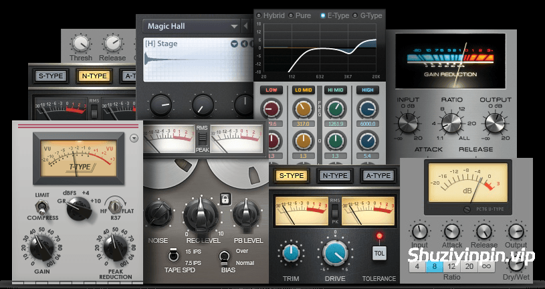Select A-TYPE tab in the front saturation plugin
This screenshot has width=545, height=289.
(378, 176)
